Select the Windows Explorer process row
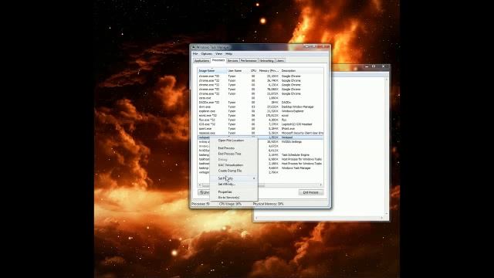Screen dimensions: 494x278 (x=260, y=111)
